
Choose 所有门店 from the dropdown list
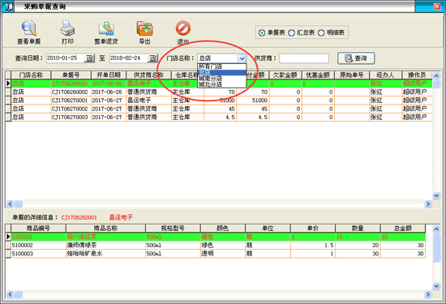pyautogui.click(x=221, y=66)
